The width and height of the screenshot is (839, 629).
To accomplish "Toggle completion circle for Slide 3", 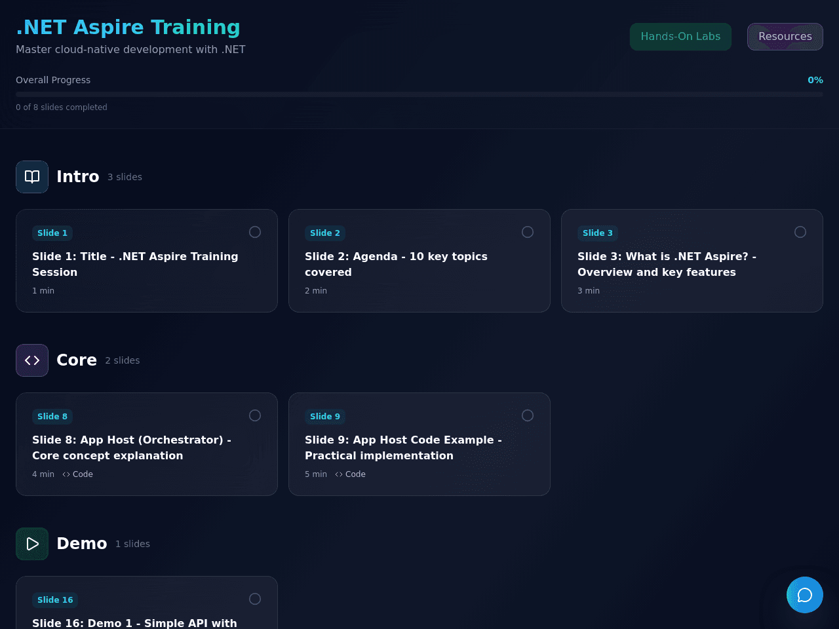I will [800, 232].
